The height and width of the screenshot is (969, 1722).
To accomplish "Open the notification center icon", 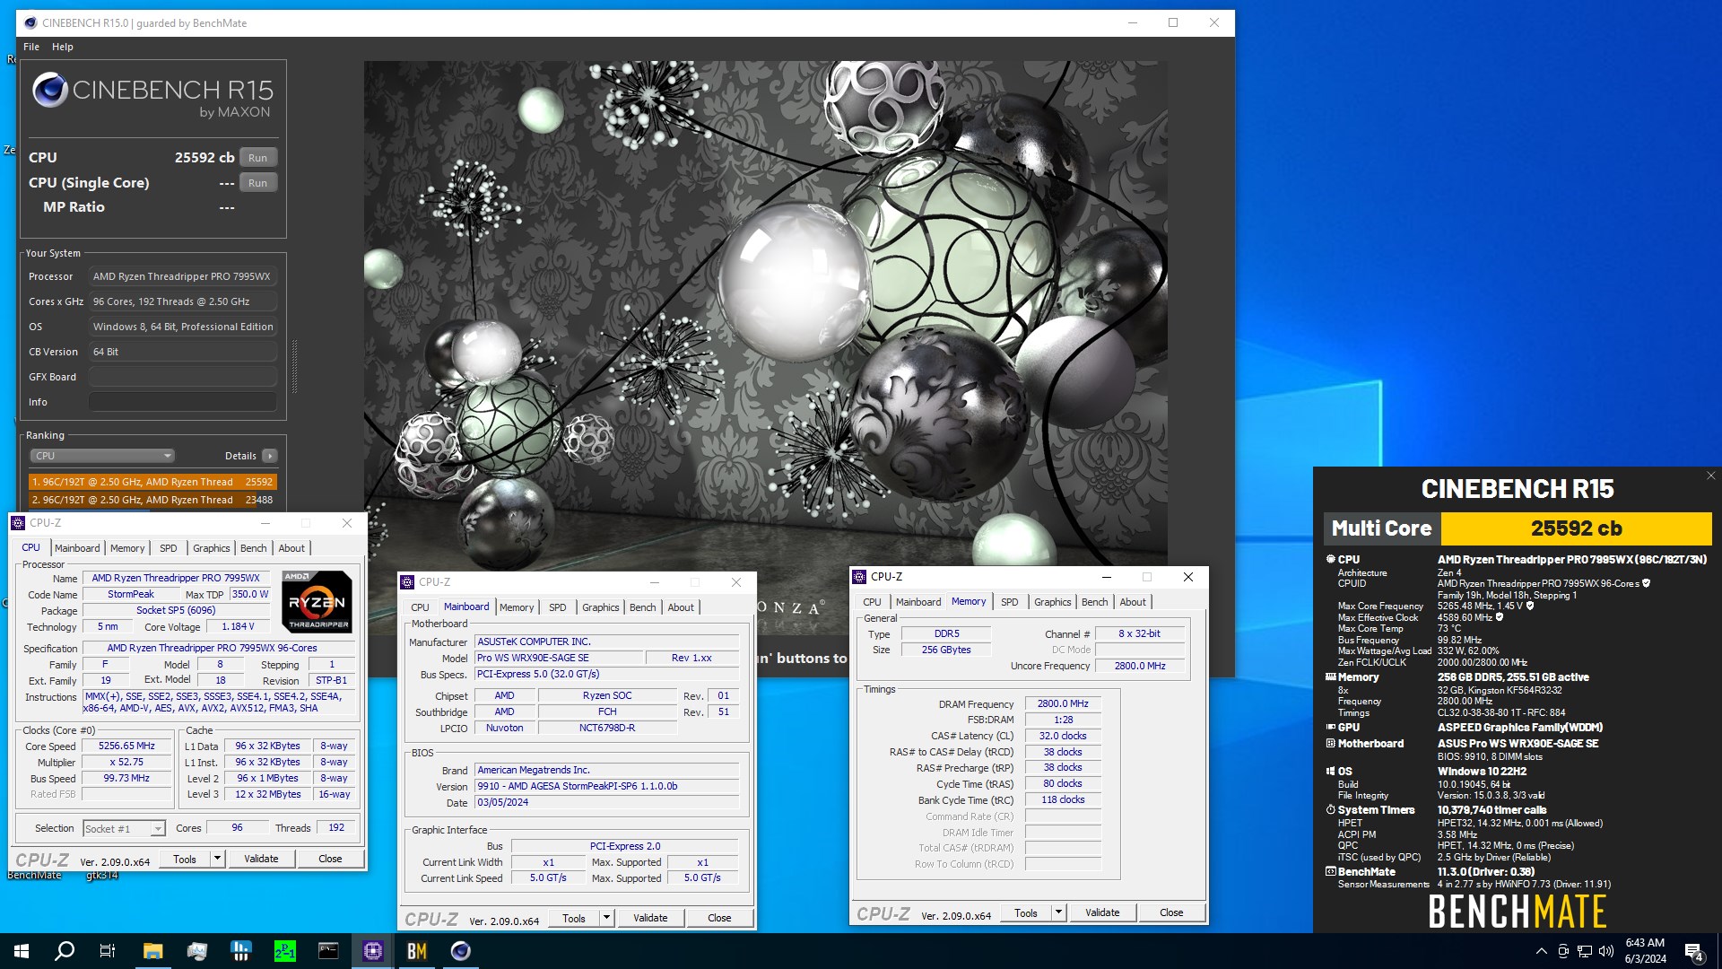I will tap(1694, 951).
